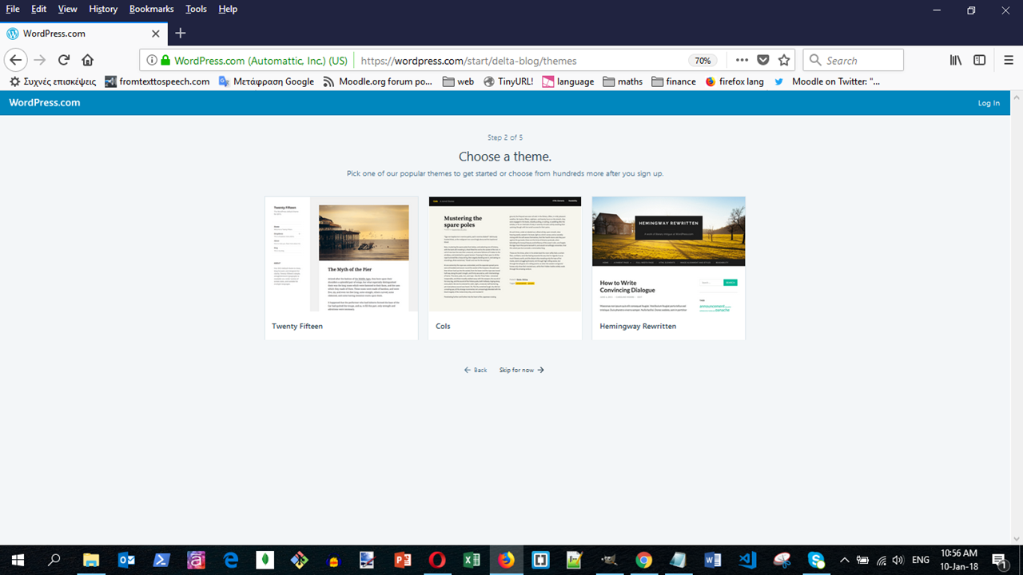Click Skip for now link
Screen dimensions: 1023x575
tap(521, 370)
